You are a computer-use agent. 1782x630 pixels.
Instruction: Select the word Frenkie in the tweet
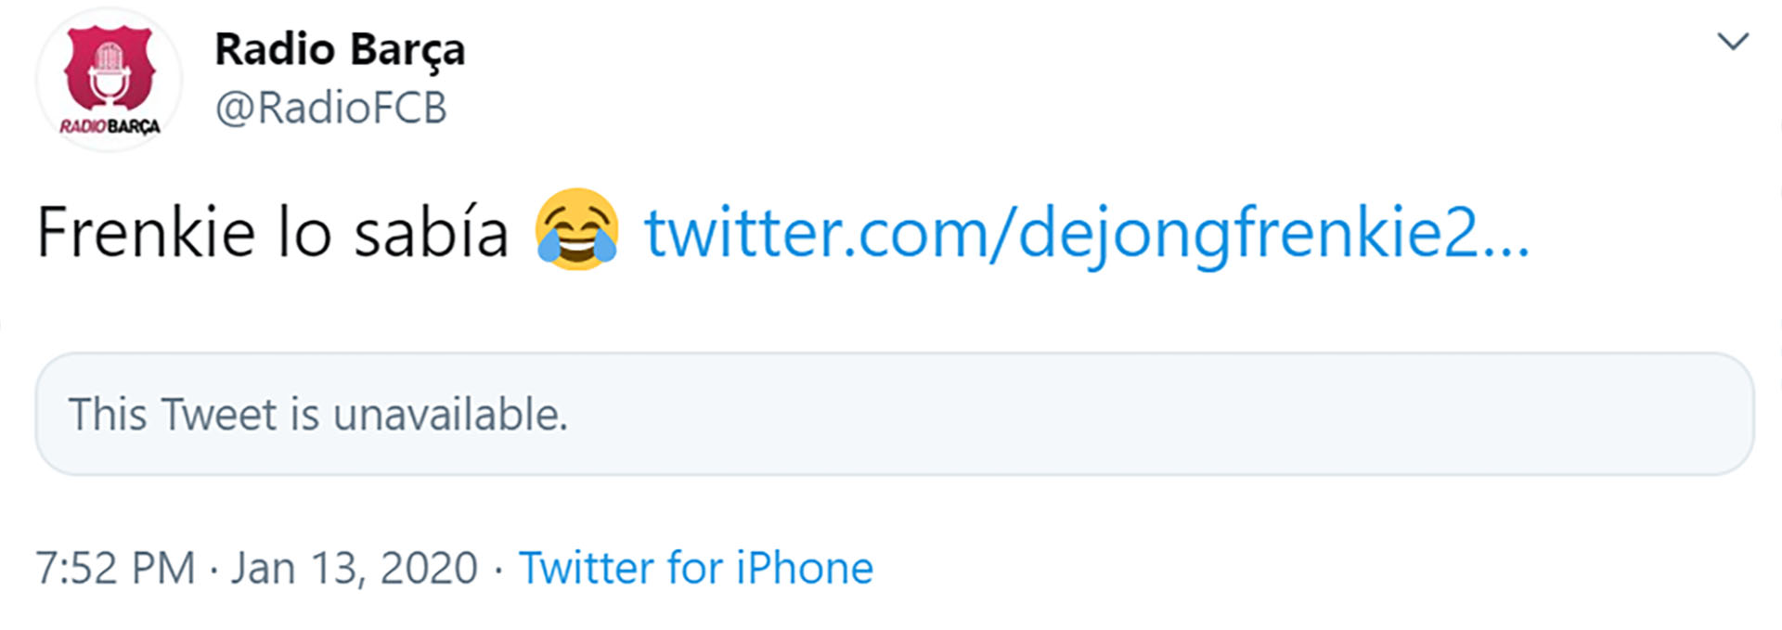click(x=146, y=232)
